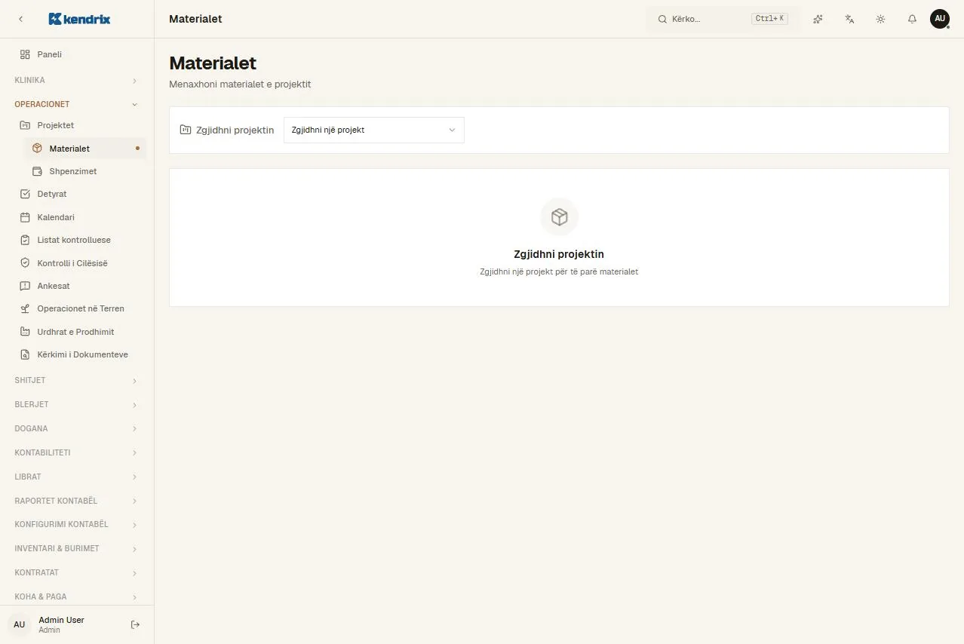Viewport: 964px width, 644px height.
Task: Expand the INVENTARI & BURIMET section
Action: [77, 548]
